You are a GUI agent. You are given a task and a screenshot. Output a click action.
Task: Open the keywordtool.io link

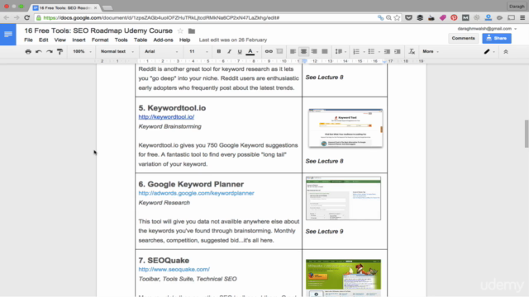[x=166, y=117]
